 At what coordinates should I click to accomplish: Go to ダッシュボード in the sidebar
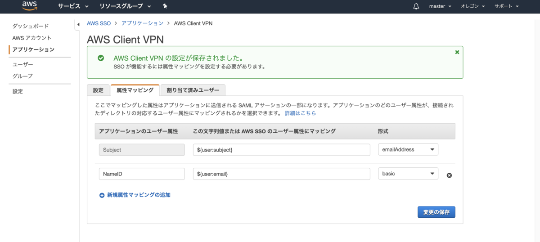click(x=31, y=26)
